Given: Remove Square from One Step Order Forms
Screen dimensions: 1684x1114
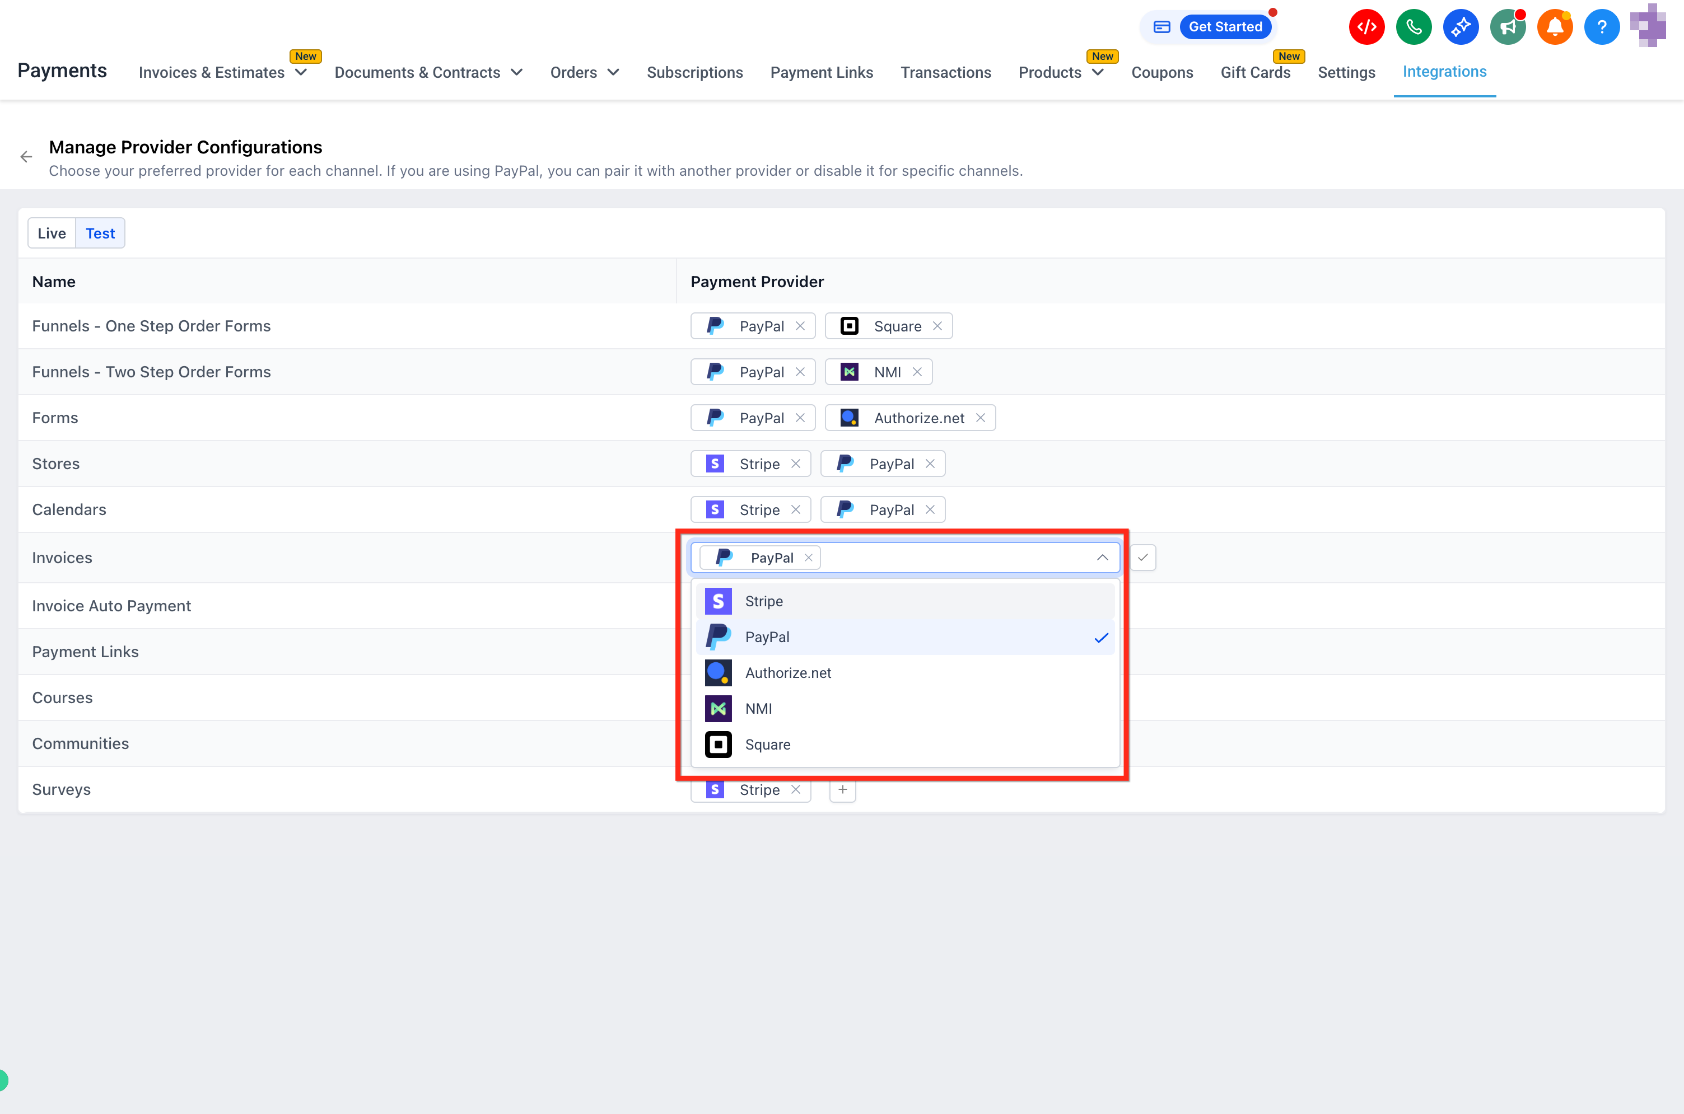Looking at the screenshot, I should point(937,326).
